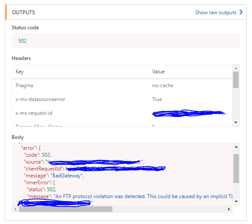Select the x-ms-datasourceerror key
The height and width of the screenshot is (224, 252).
click(40, 99)
